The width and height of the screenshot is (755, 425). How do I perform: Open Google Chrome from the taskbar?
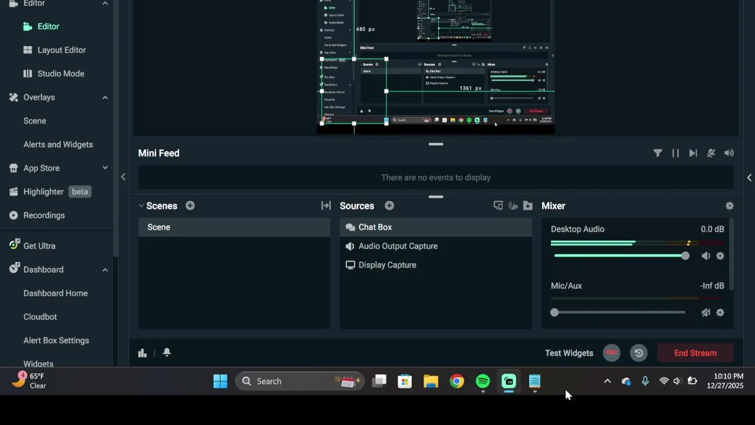(x=457, y=381)
